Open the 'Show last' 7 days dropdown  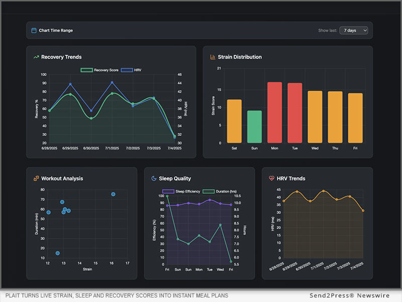354,31
